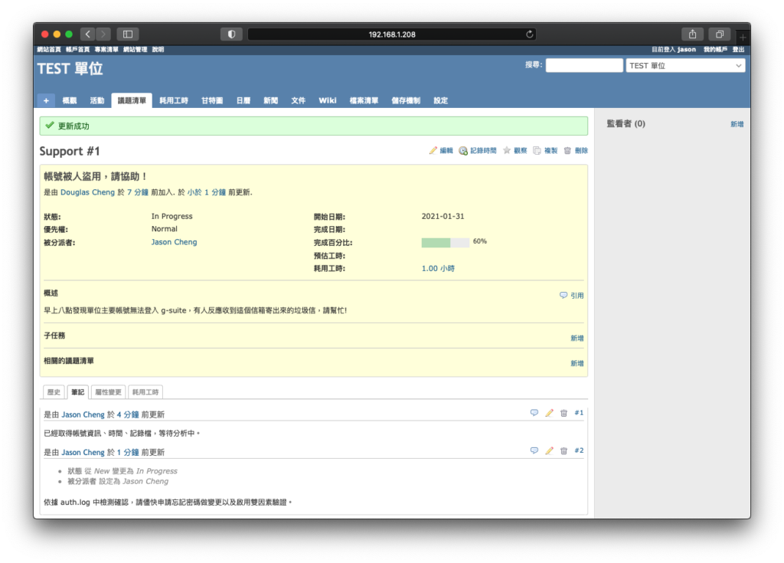
Task: Select the 筆記 notes tab
Action: pos(77,392)
